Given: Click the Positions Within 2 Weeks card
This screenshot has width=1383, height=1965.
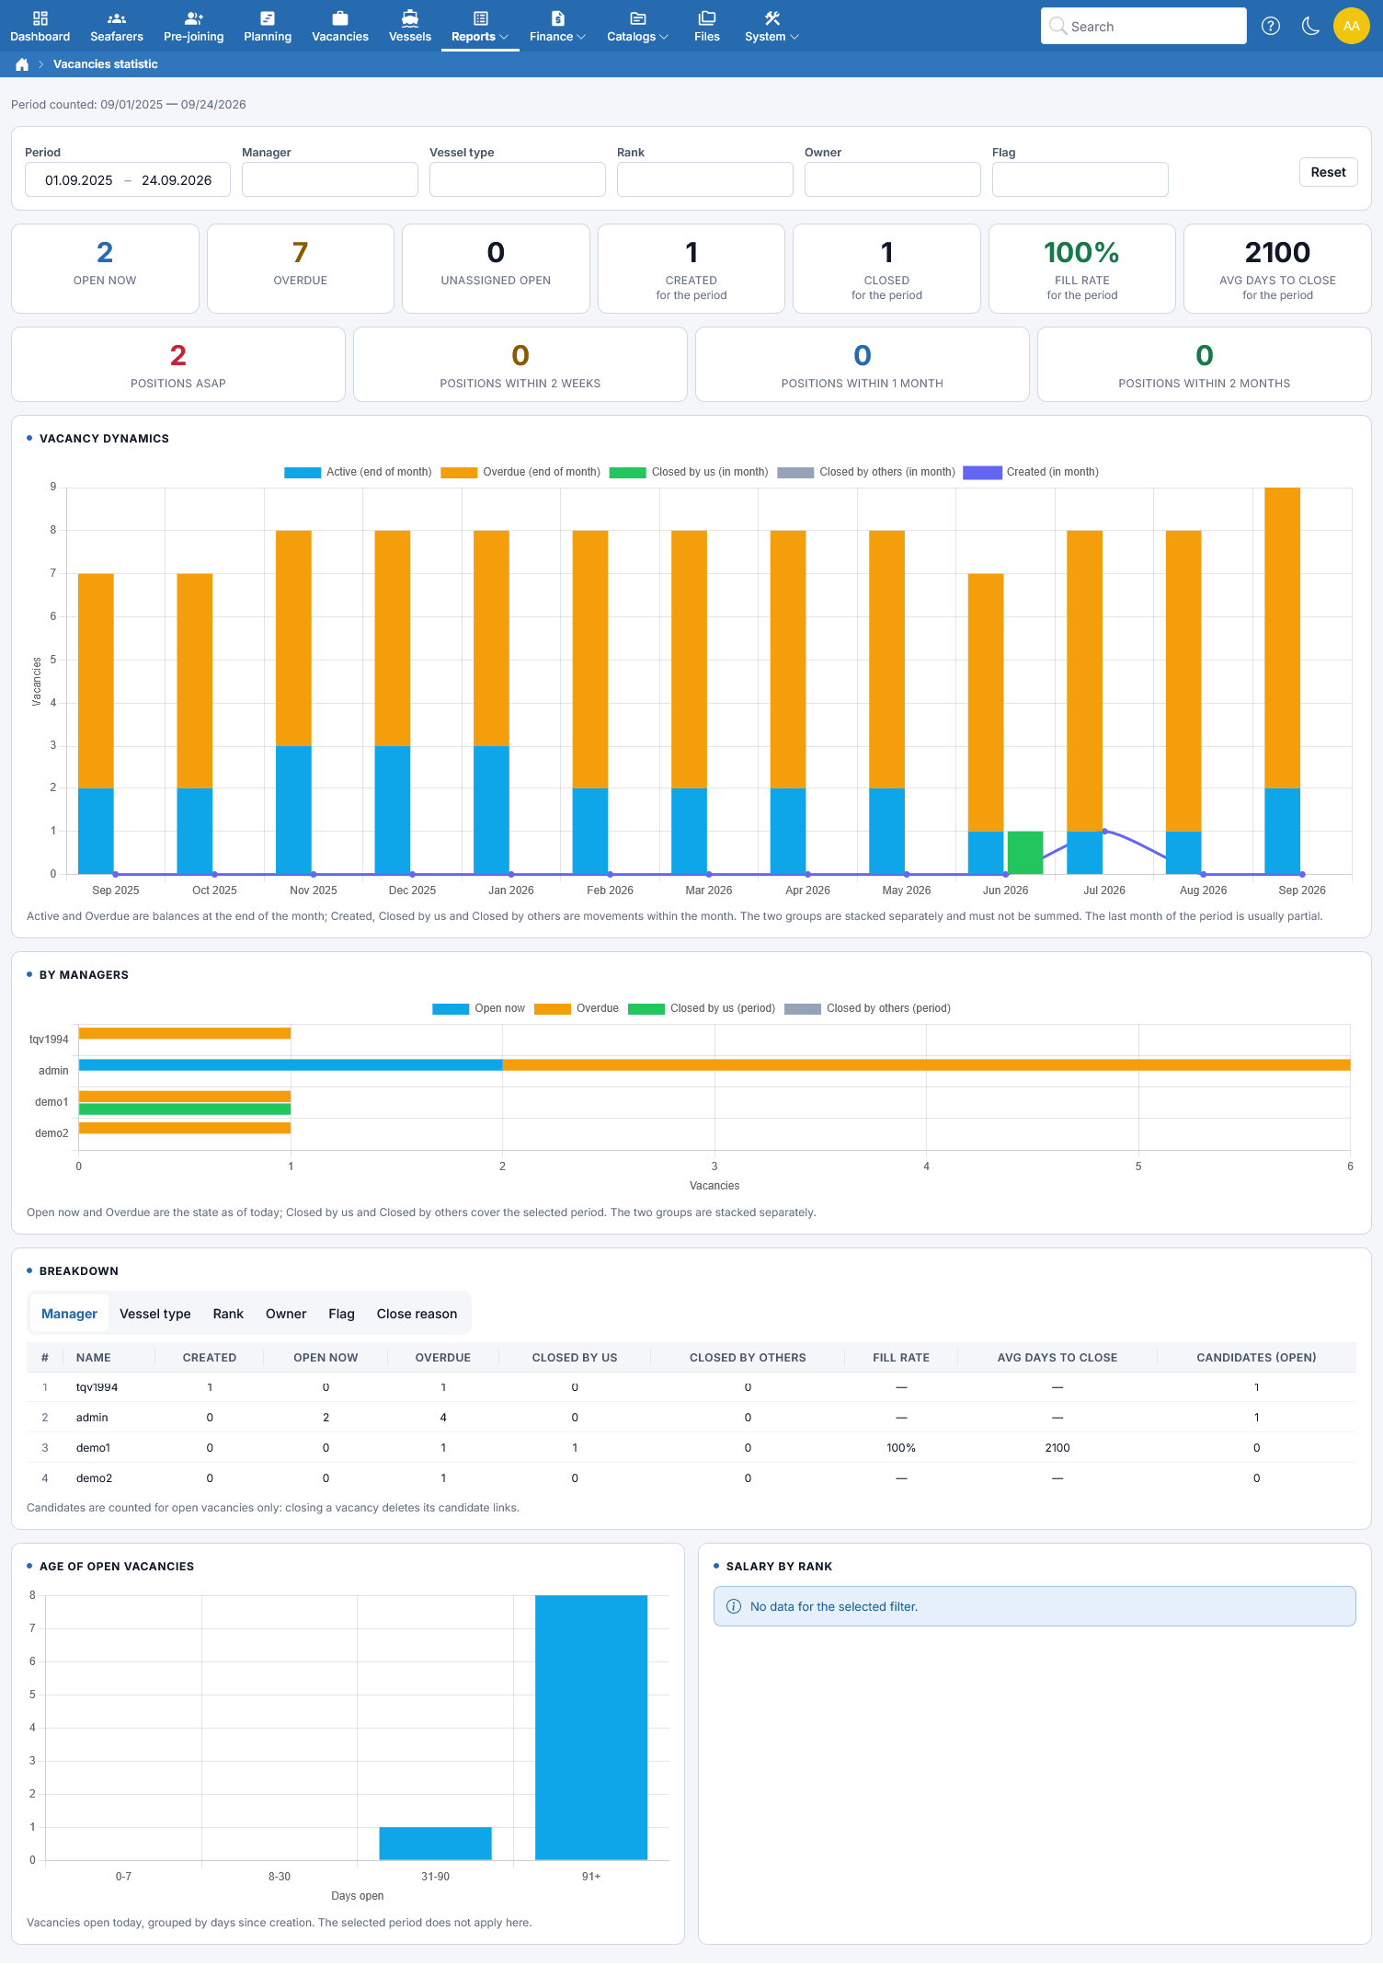Looking at the screenshot, I should click(x=520, y=364).
